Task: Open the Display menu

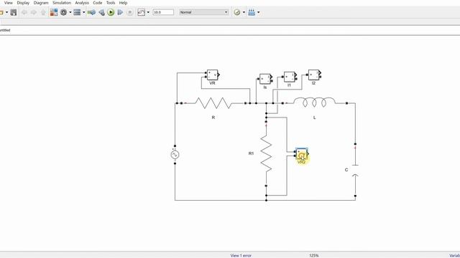Action: 23,3
